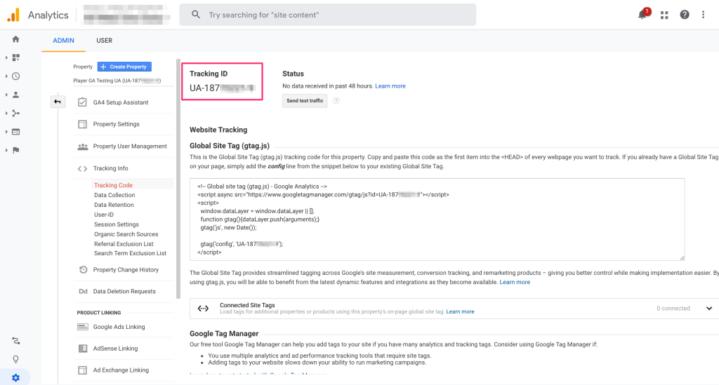Viewport: 719px width, 385px height.
Task: Select Data Retention submenu item
Action: [x=114, y=205]
